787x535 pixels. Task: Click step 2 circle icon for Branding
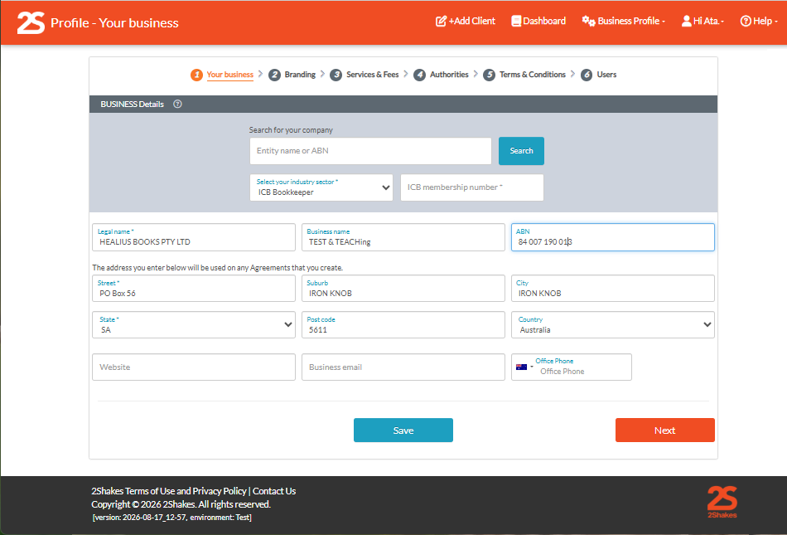click(274, 75)
